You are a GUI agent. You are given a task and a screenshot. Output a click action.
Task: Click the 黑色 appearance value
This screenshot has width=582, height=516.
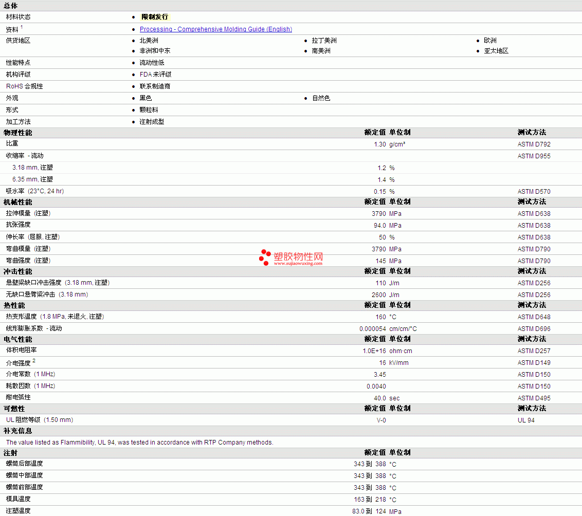tap(145, 98)
